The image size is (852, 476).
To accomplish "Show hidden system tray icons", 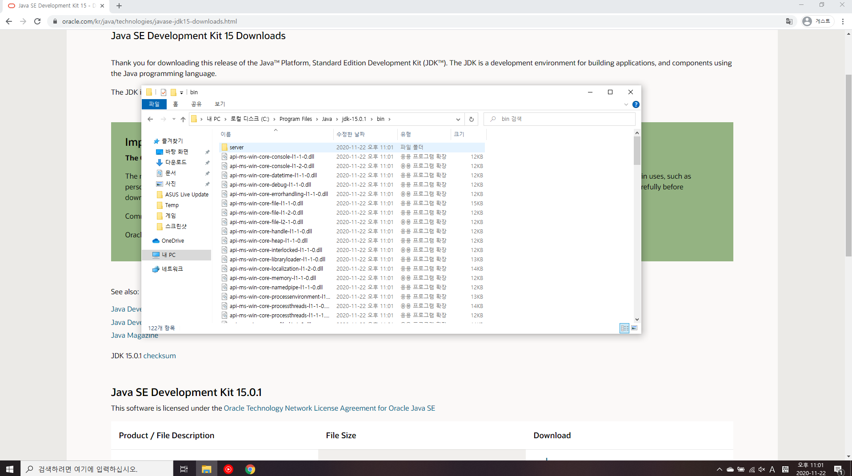I will [x=719, y=469].
